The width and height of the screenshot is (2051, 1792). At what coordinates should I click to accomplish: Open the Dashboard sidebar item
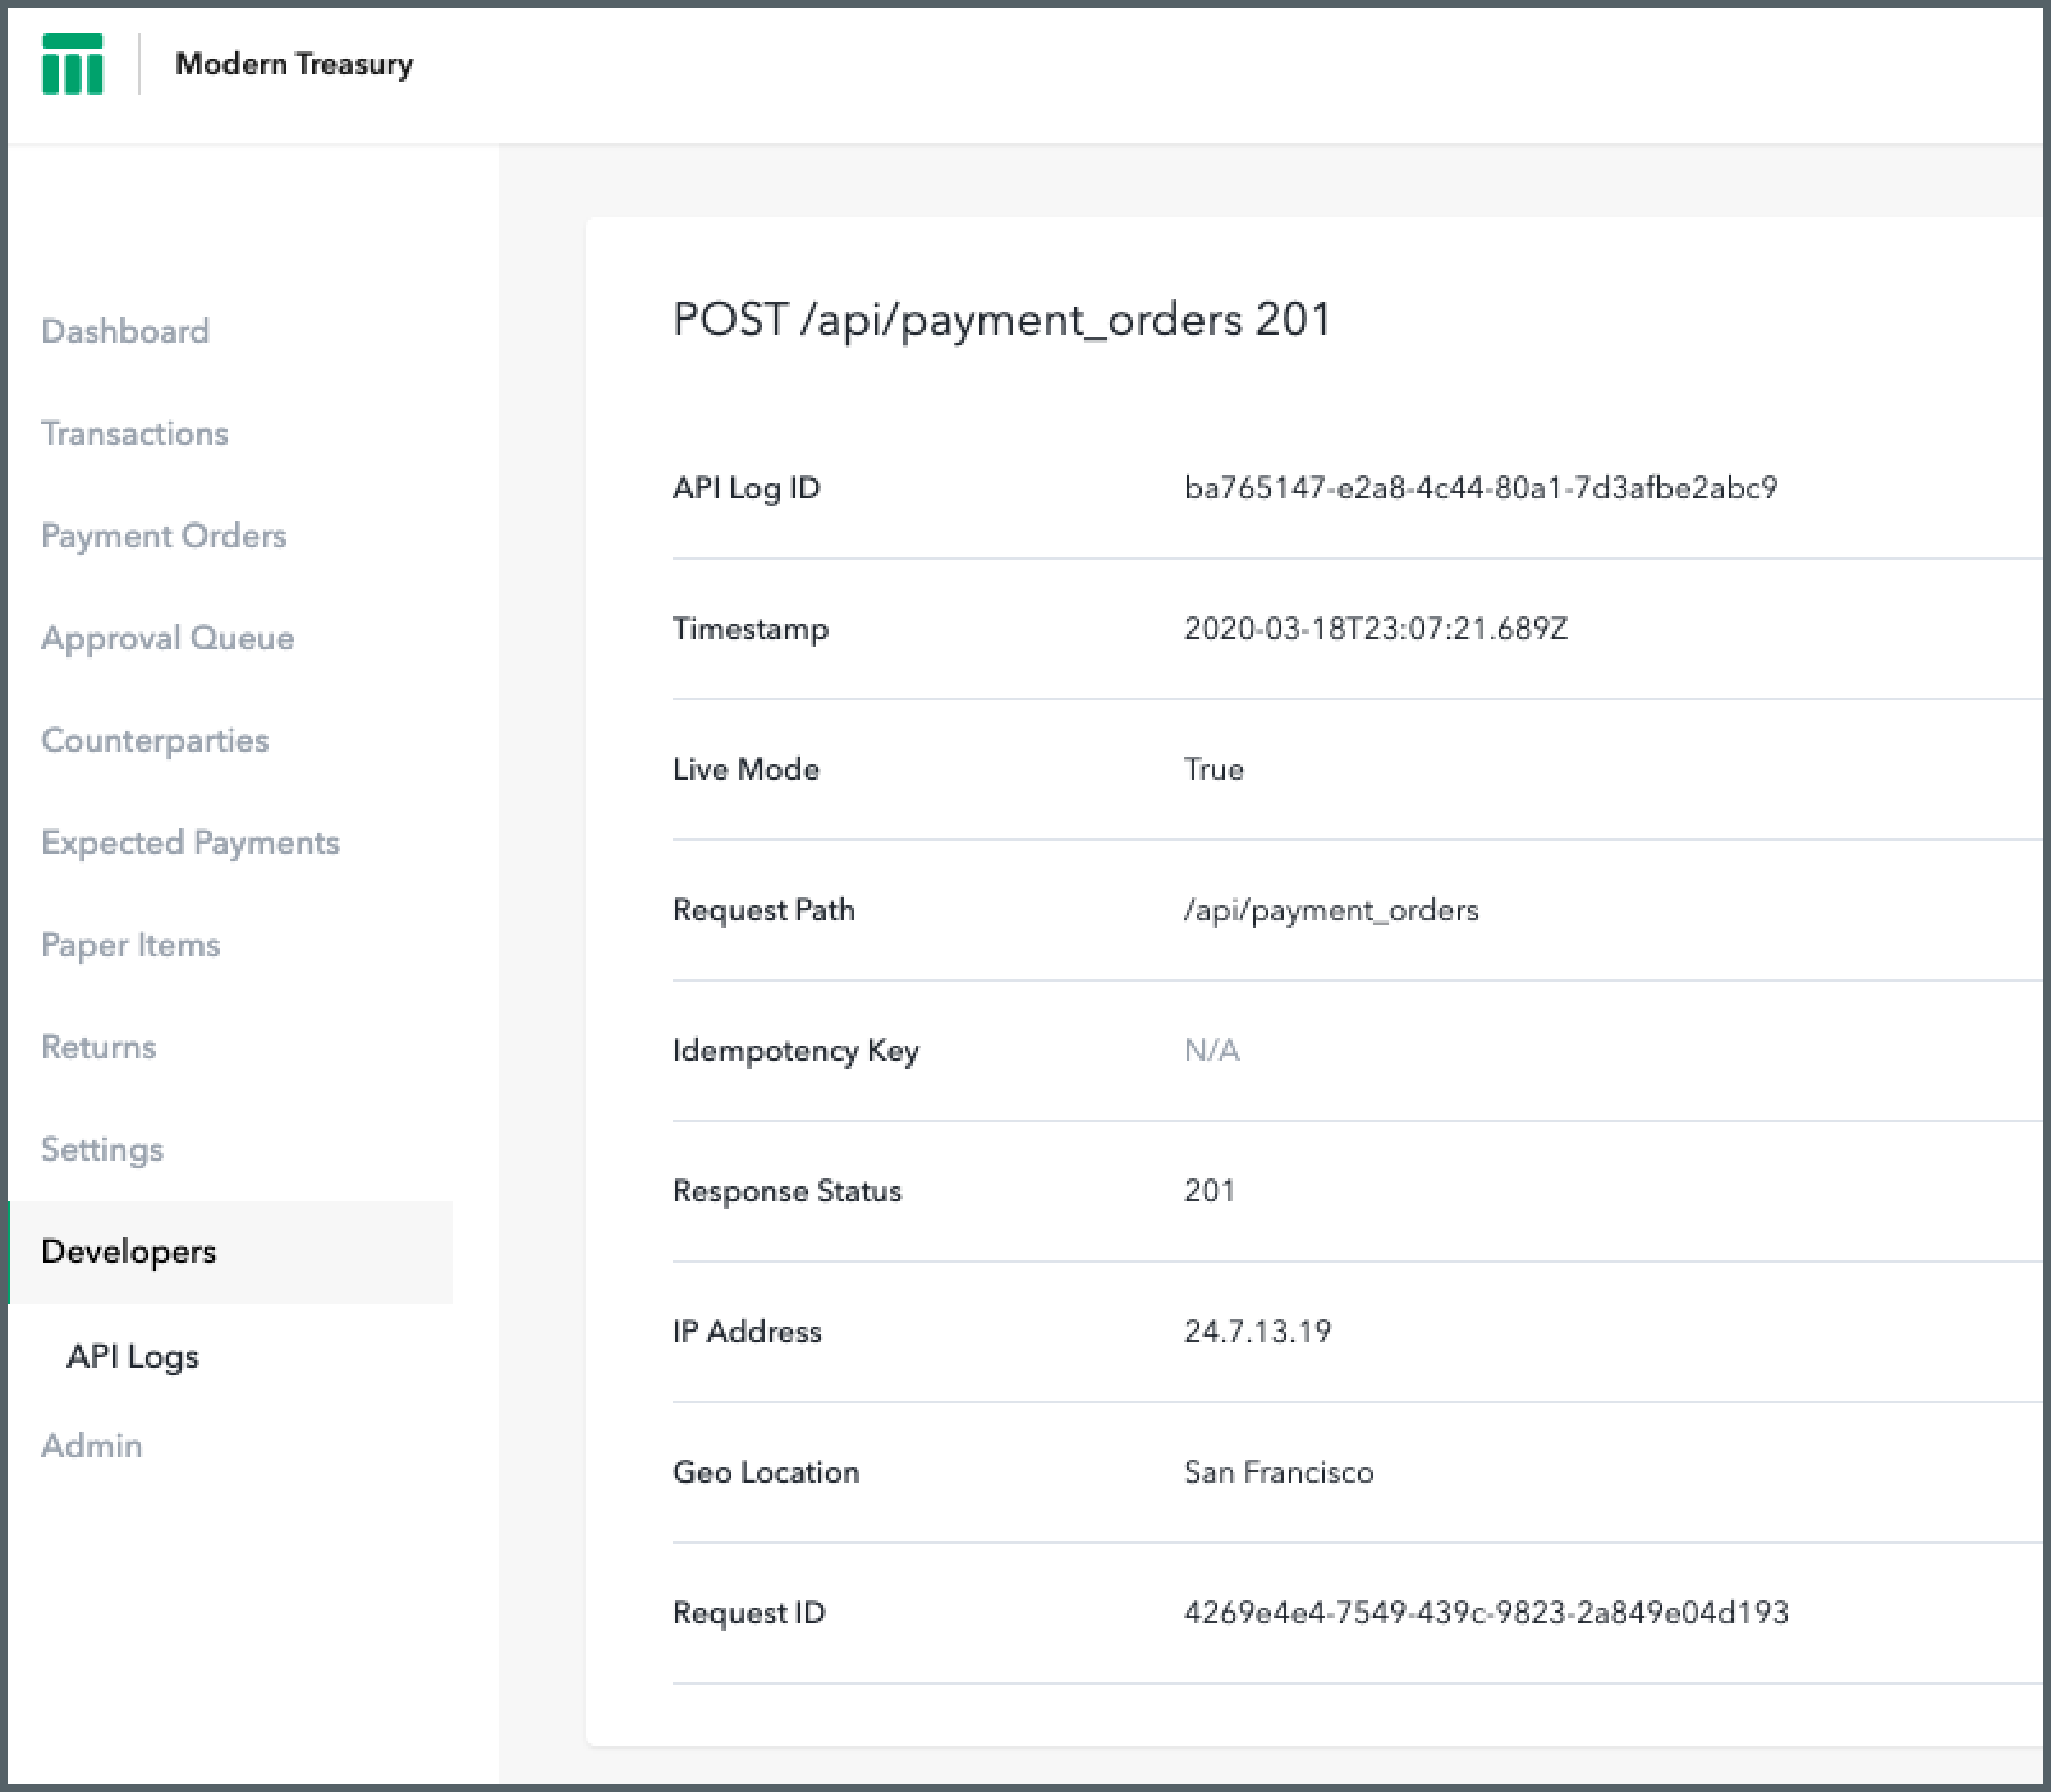125,331
